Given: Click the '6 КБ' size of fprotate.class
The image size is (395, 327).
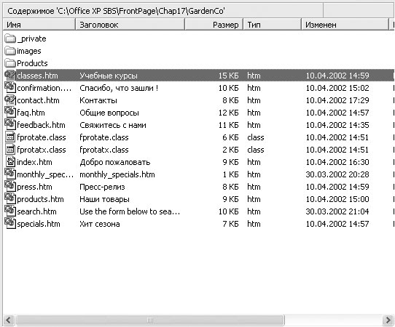Looking at the screenshot, I should tap(230, 137).
